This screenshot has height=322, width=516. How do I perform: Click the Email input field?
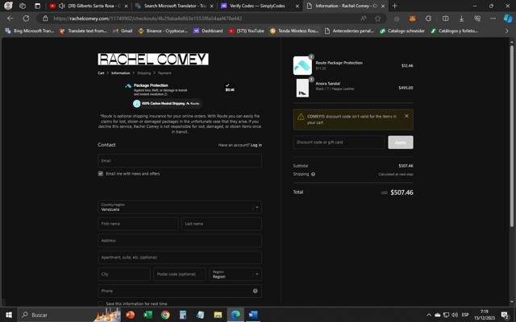180,161
